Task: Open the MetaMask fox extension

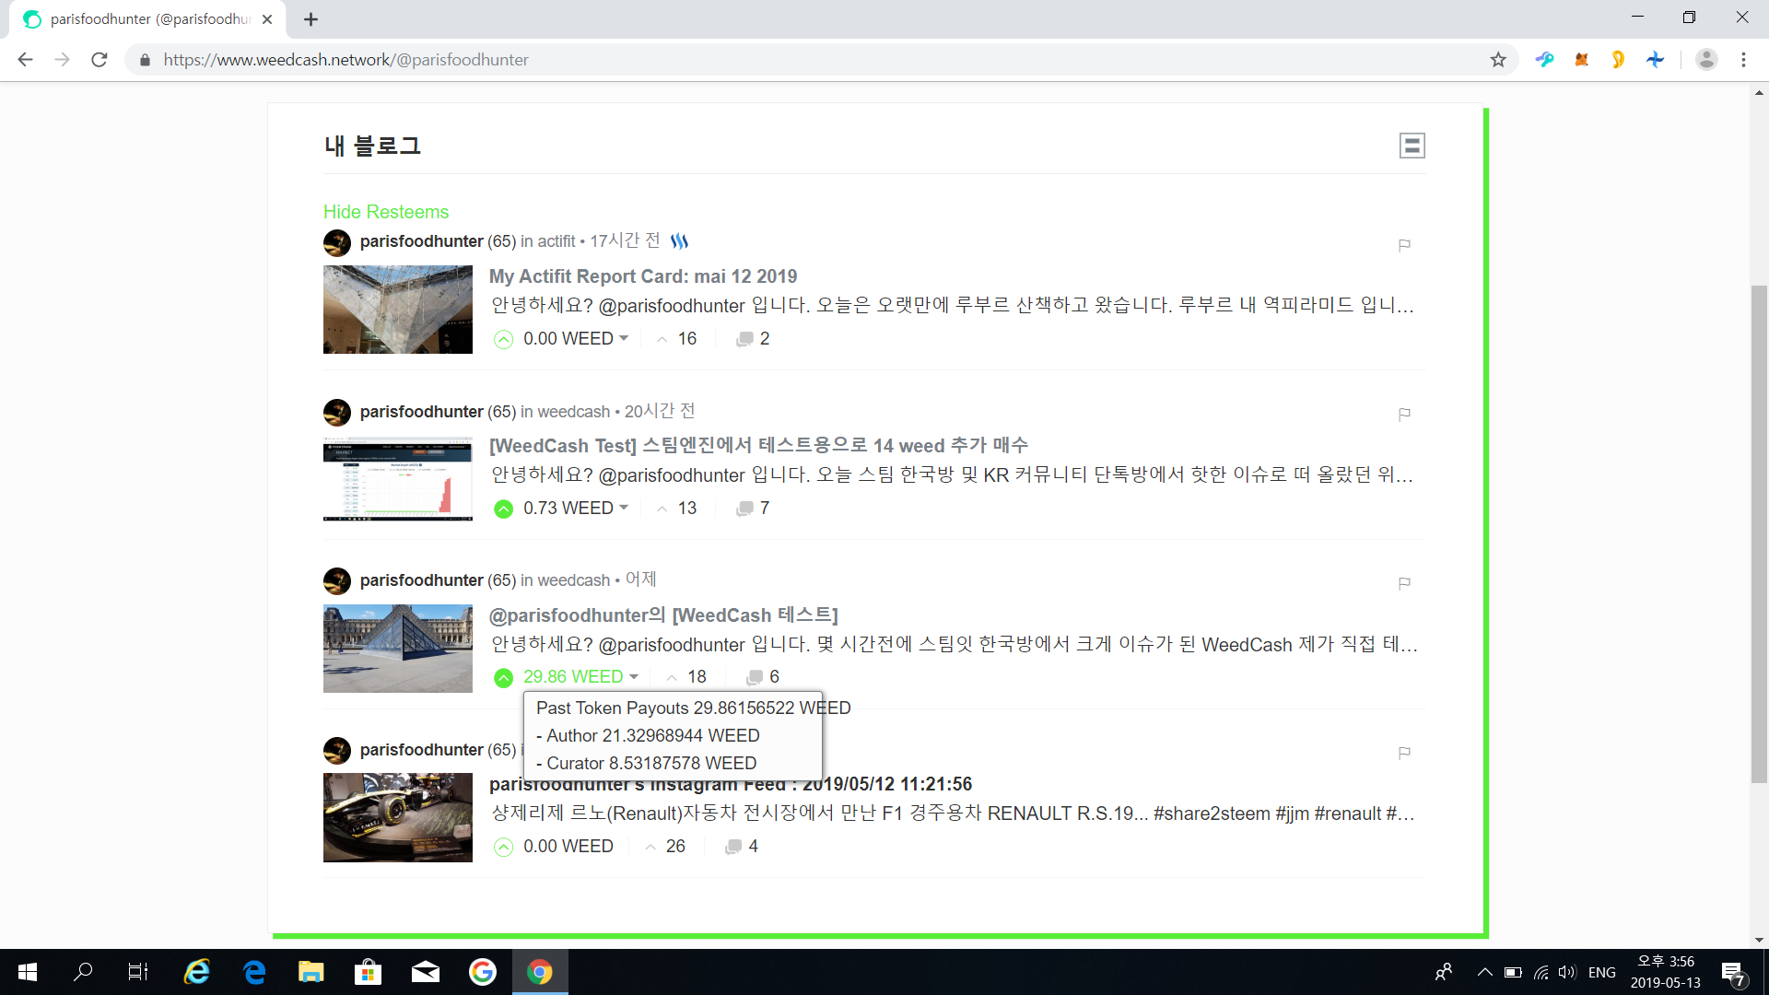Action: click(x=1582, y=60)
